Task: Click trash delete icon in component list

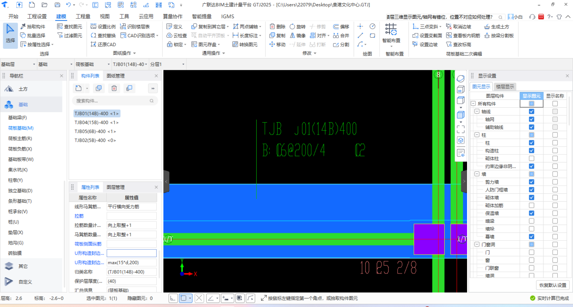Action: [x=114, y=88]
